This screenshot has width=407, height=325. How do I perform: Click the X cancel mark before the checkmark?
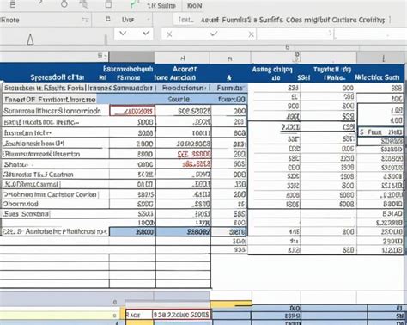point(169,34)
